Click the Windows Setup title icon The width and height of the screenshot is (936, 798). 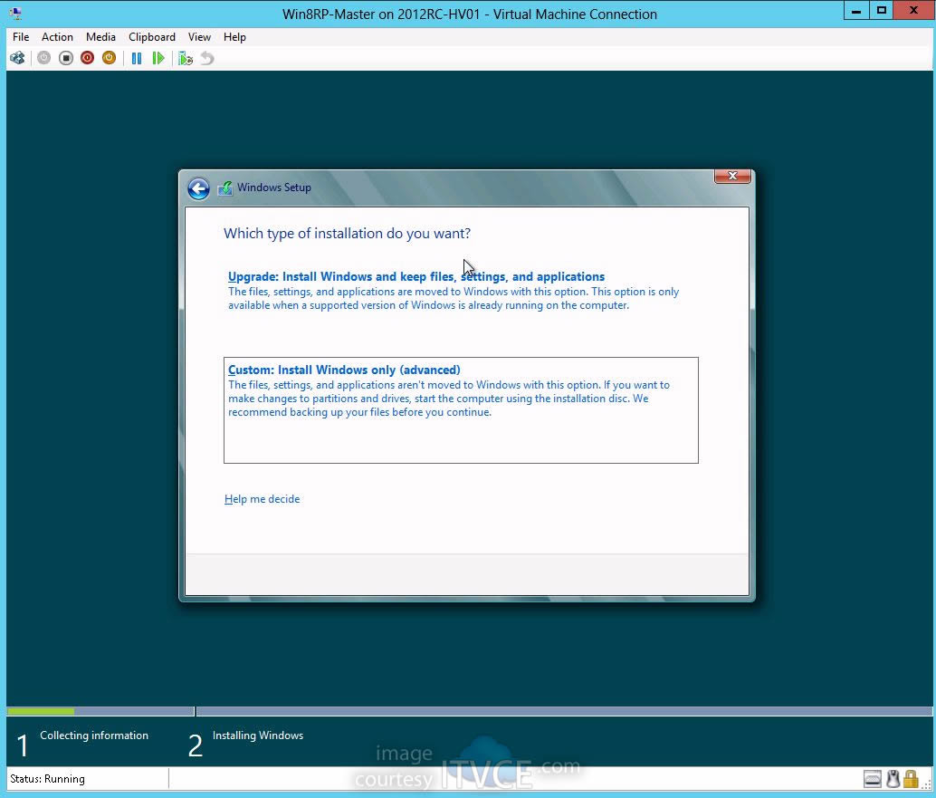(x=225, y=188)
